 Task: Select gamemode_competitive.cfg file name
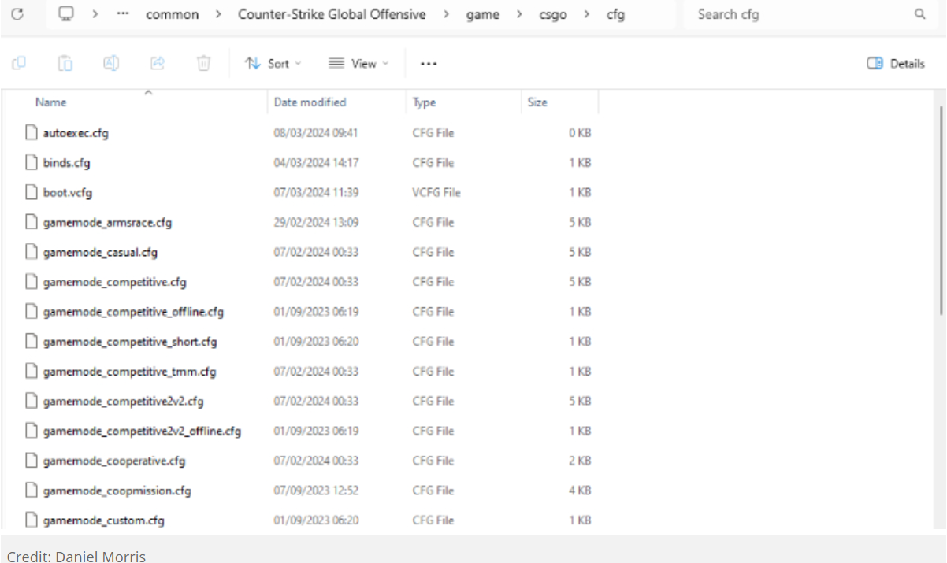click(115, 282)
